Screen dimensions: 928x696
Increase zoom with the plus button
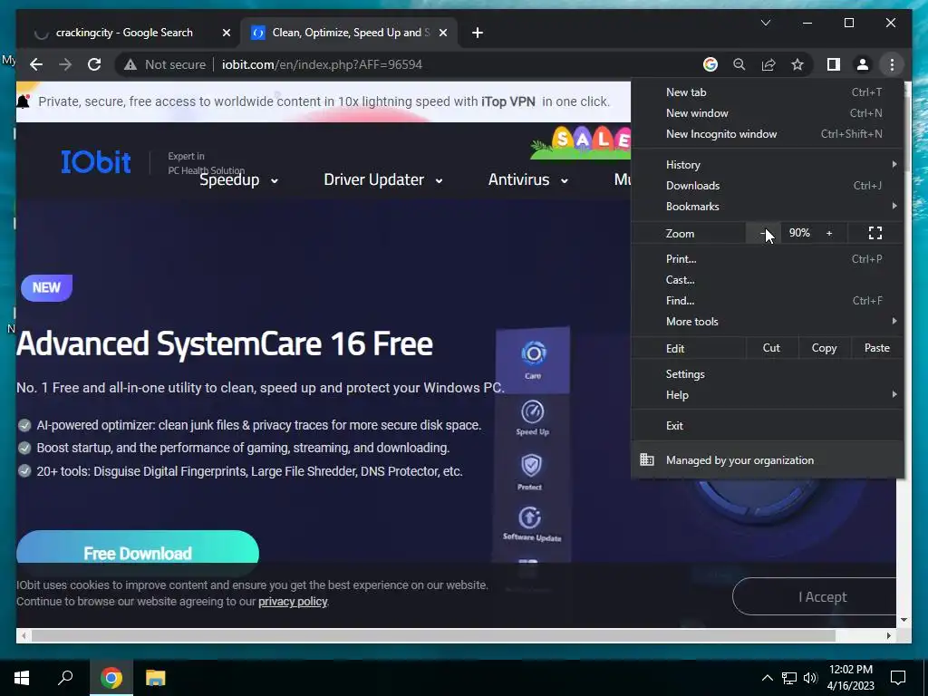point(829,233)
